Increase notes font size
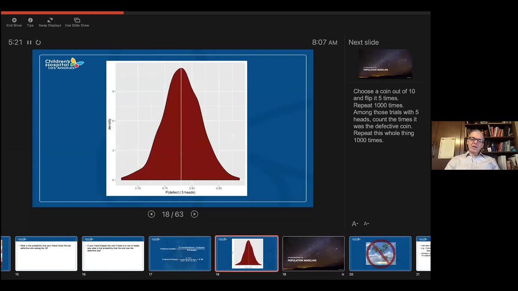This screenshot has width=518, height=291. 355,224
